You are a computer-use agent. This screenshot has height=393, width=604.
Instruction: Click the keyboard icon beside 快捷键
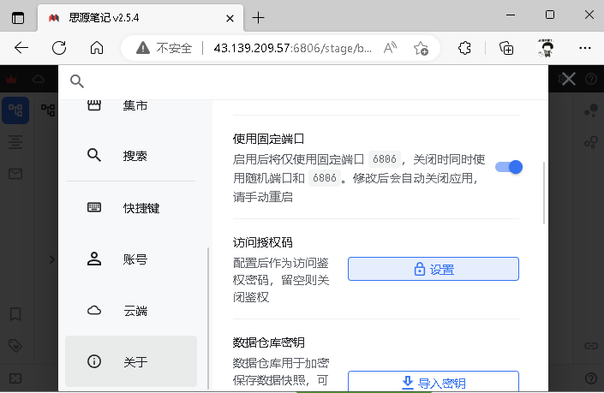point(94,207)
